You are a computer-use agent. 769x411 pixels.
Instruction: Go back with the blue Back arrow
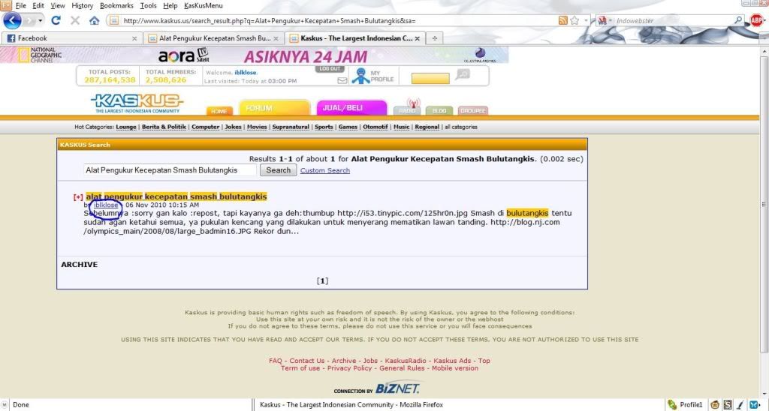coord(12,20)
